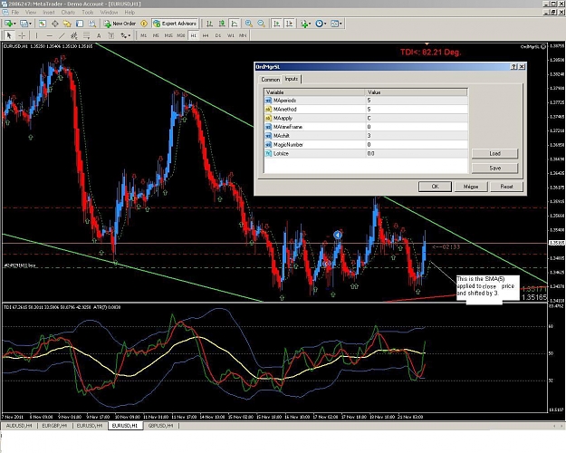Image resolution: width=566 pixels, height=453 pixels.
Task: Switch to the EURGBP,H4 chart tab
Action: 54,426
